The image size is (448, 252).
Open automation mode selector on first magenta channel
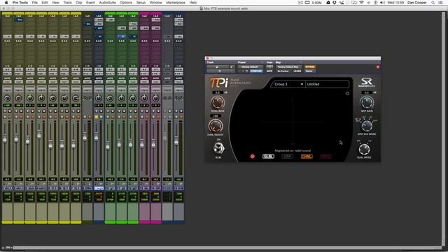coord(144,82)
